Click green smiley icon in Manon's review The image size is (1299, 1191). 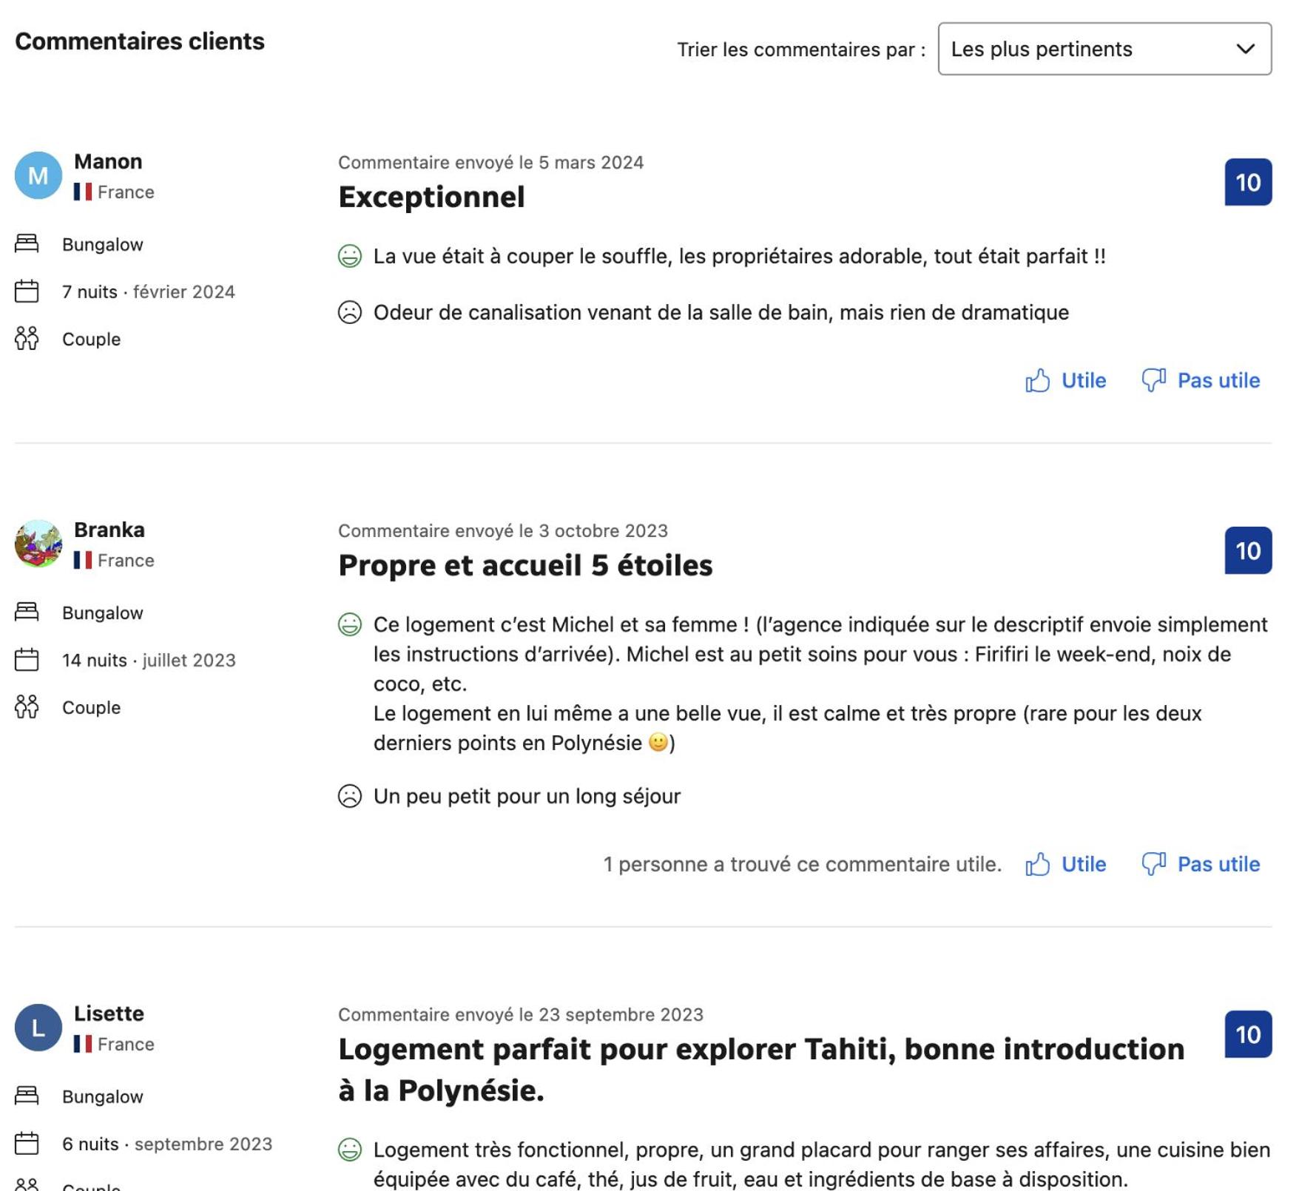coord(350,256)
